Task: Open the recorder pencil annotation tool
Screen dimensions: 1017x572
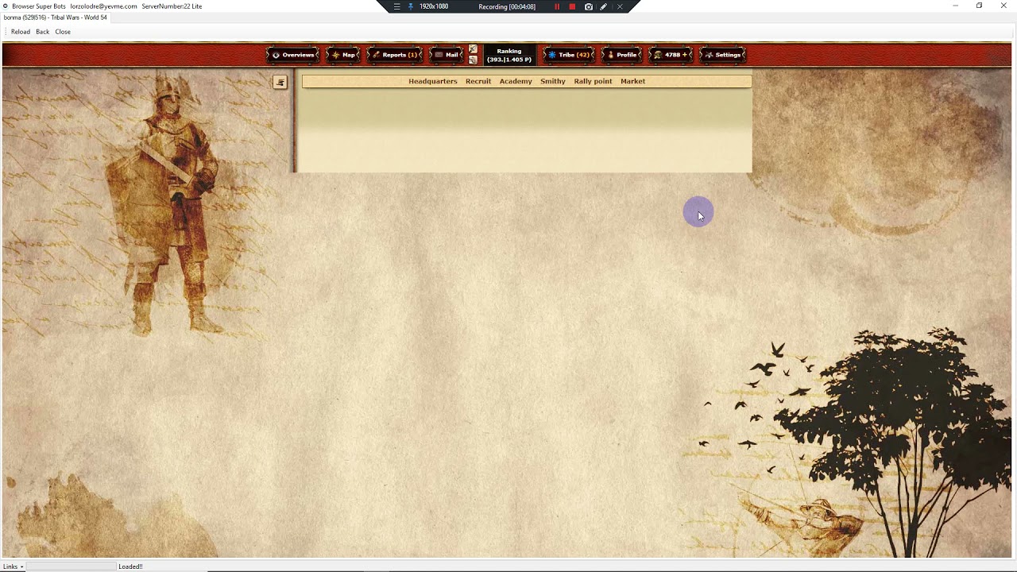Action: 604,6
